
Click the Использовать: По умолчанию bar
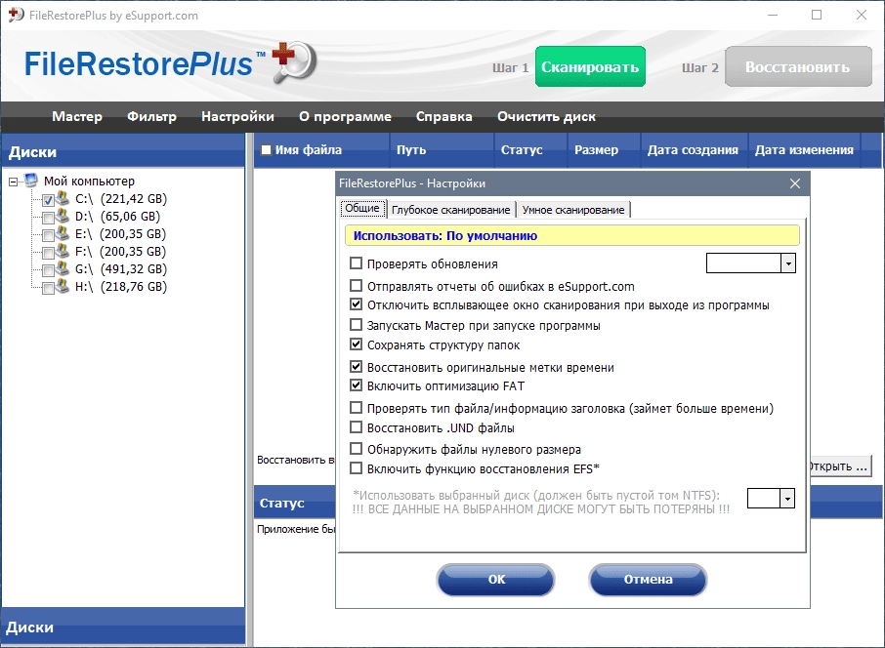571,236
